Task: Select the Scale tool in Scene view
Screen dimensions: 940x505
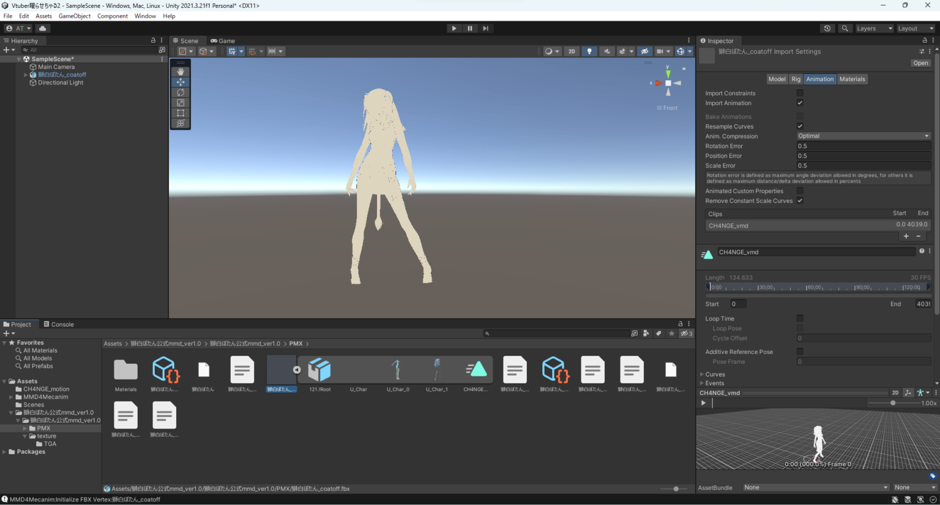Action: click(x=180, y=102)
